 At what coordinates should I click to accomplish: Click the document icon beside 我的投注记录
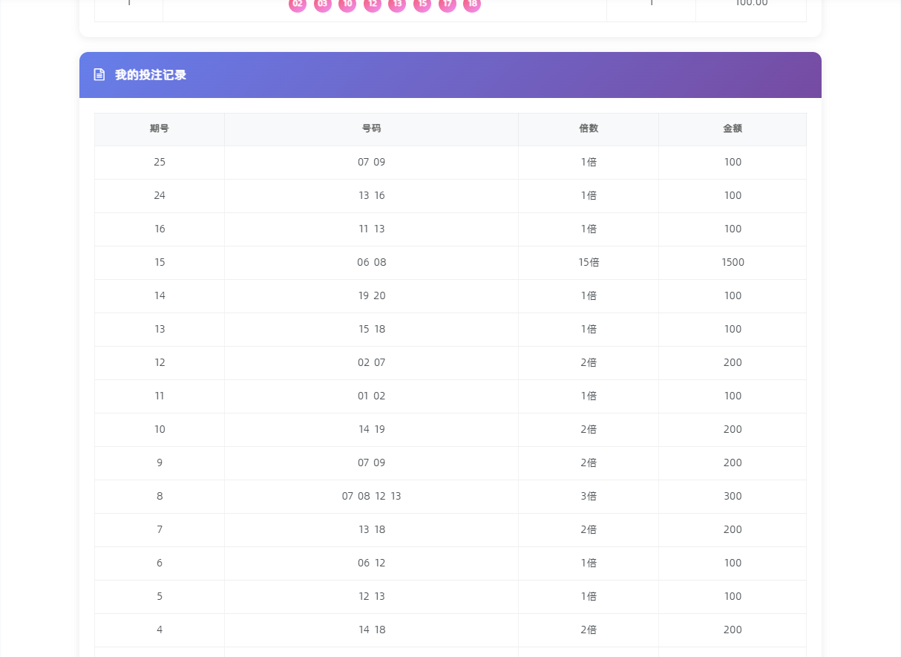[x=99, y=75]
